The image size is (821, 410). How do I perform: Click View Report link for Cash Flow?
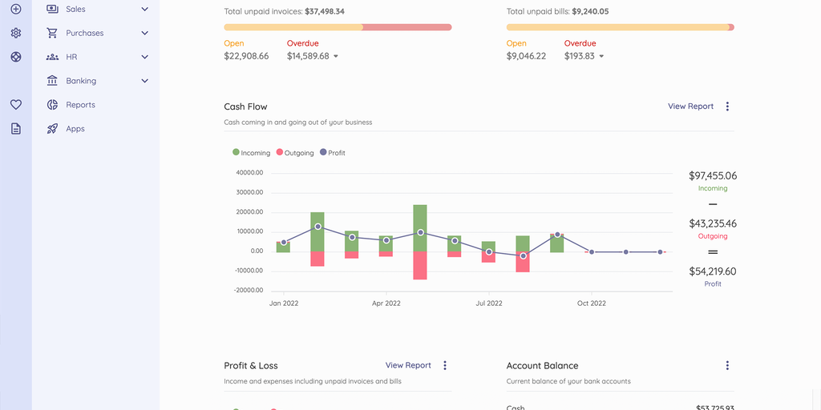pyautogui.click(x=690, y=107)
